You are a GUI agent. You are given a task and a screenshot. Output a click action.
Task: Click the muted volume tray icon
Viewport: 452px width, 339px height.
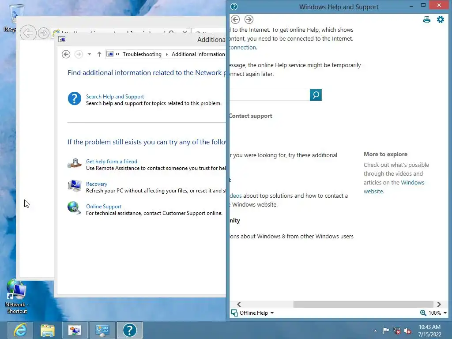[407, 331]
